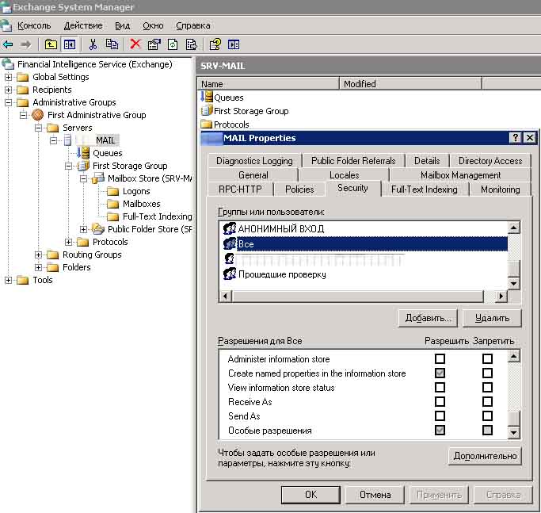Check Deny box for Receive As
The height and width of the screenshot is (513, 541).
487,402
